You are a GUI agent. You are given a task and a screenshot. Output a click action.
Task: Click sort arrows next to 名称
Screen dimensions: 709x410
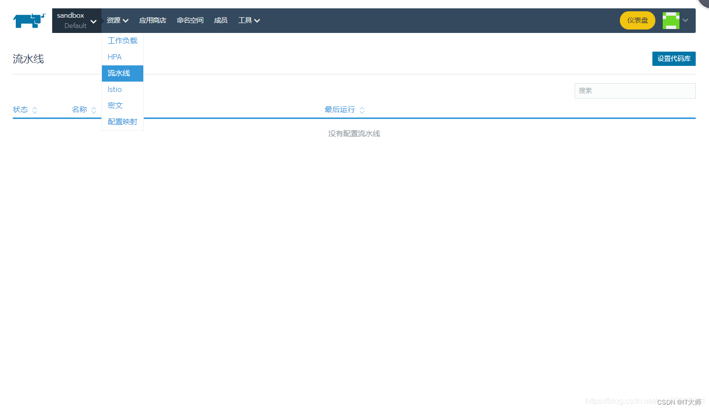[94, 110]
